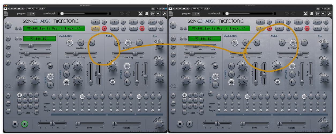Select low-pass filter mode in right window
The width and height of the screenshot is (336, 134).
point(282,42)
